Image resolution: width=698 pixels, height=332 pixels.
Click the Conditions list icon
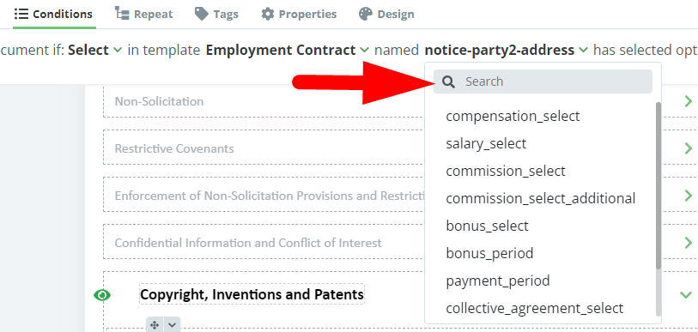(x=21, y=15)
